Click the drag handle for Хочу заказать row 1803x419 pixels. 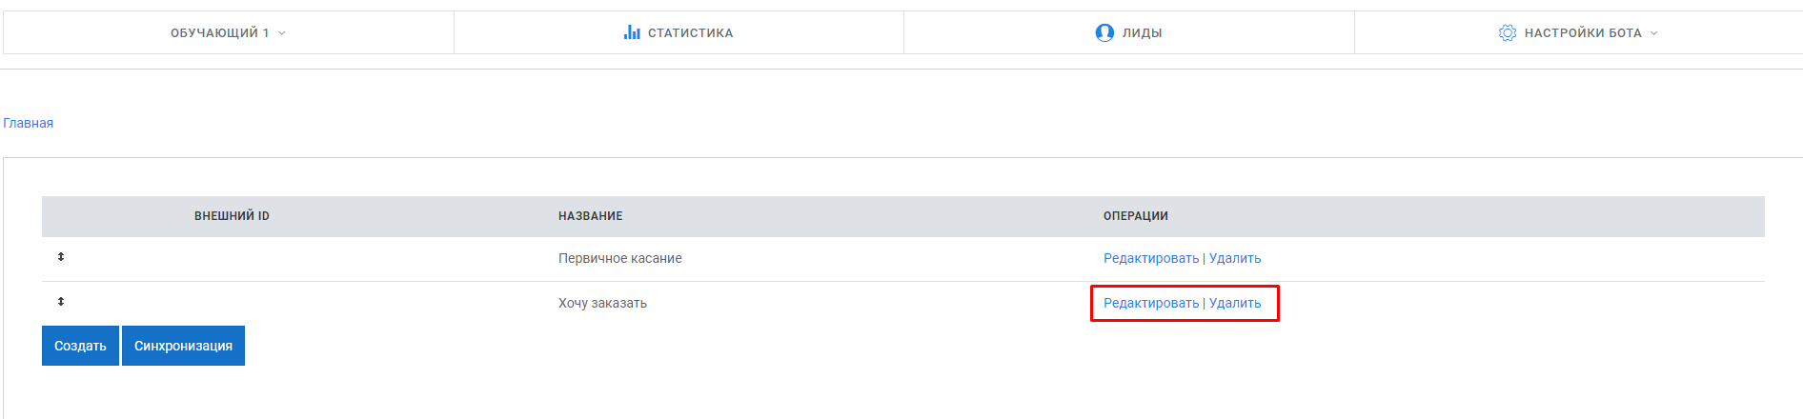click(x=61, y=302)
